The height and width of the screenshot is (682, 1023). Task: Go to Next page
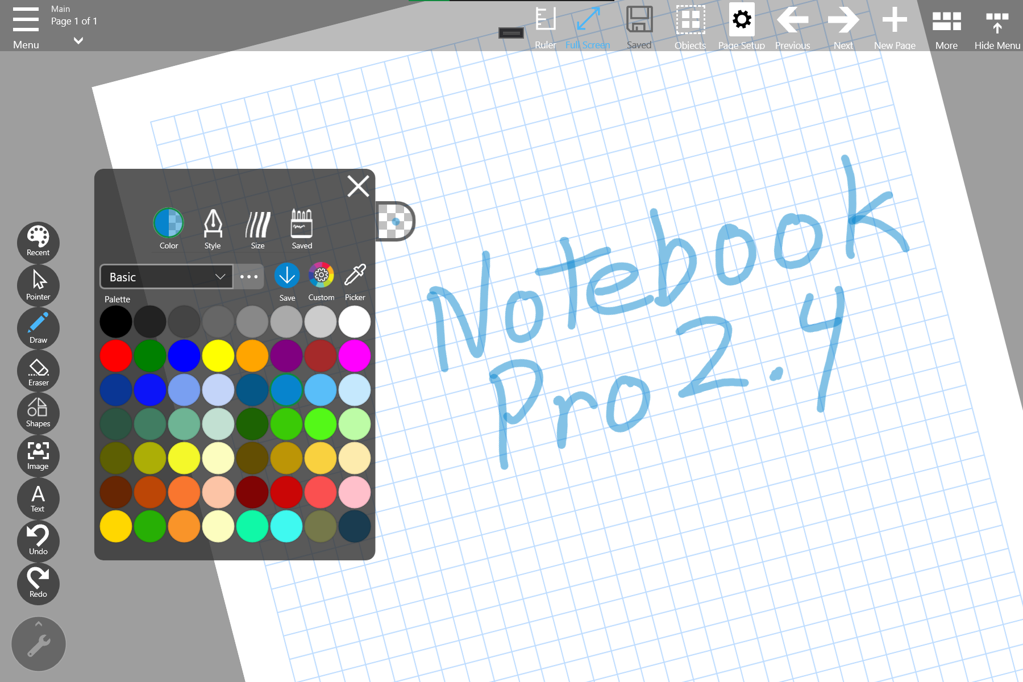(843, 26)
